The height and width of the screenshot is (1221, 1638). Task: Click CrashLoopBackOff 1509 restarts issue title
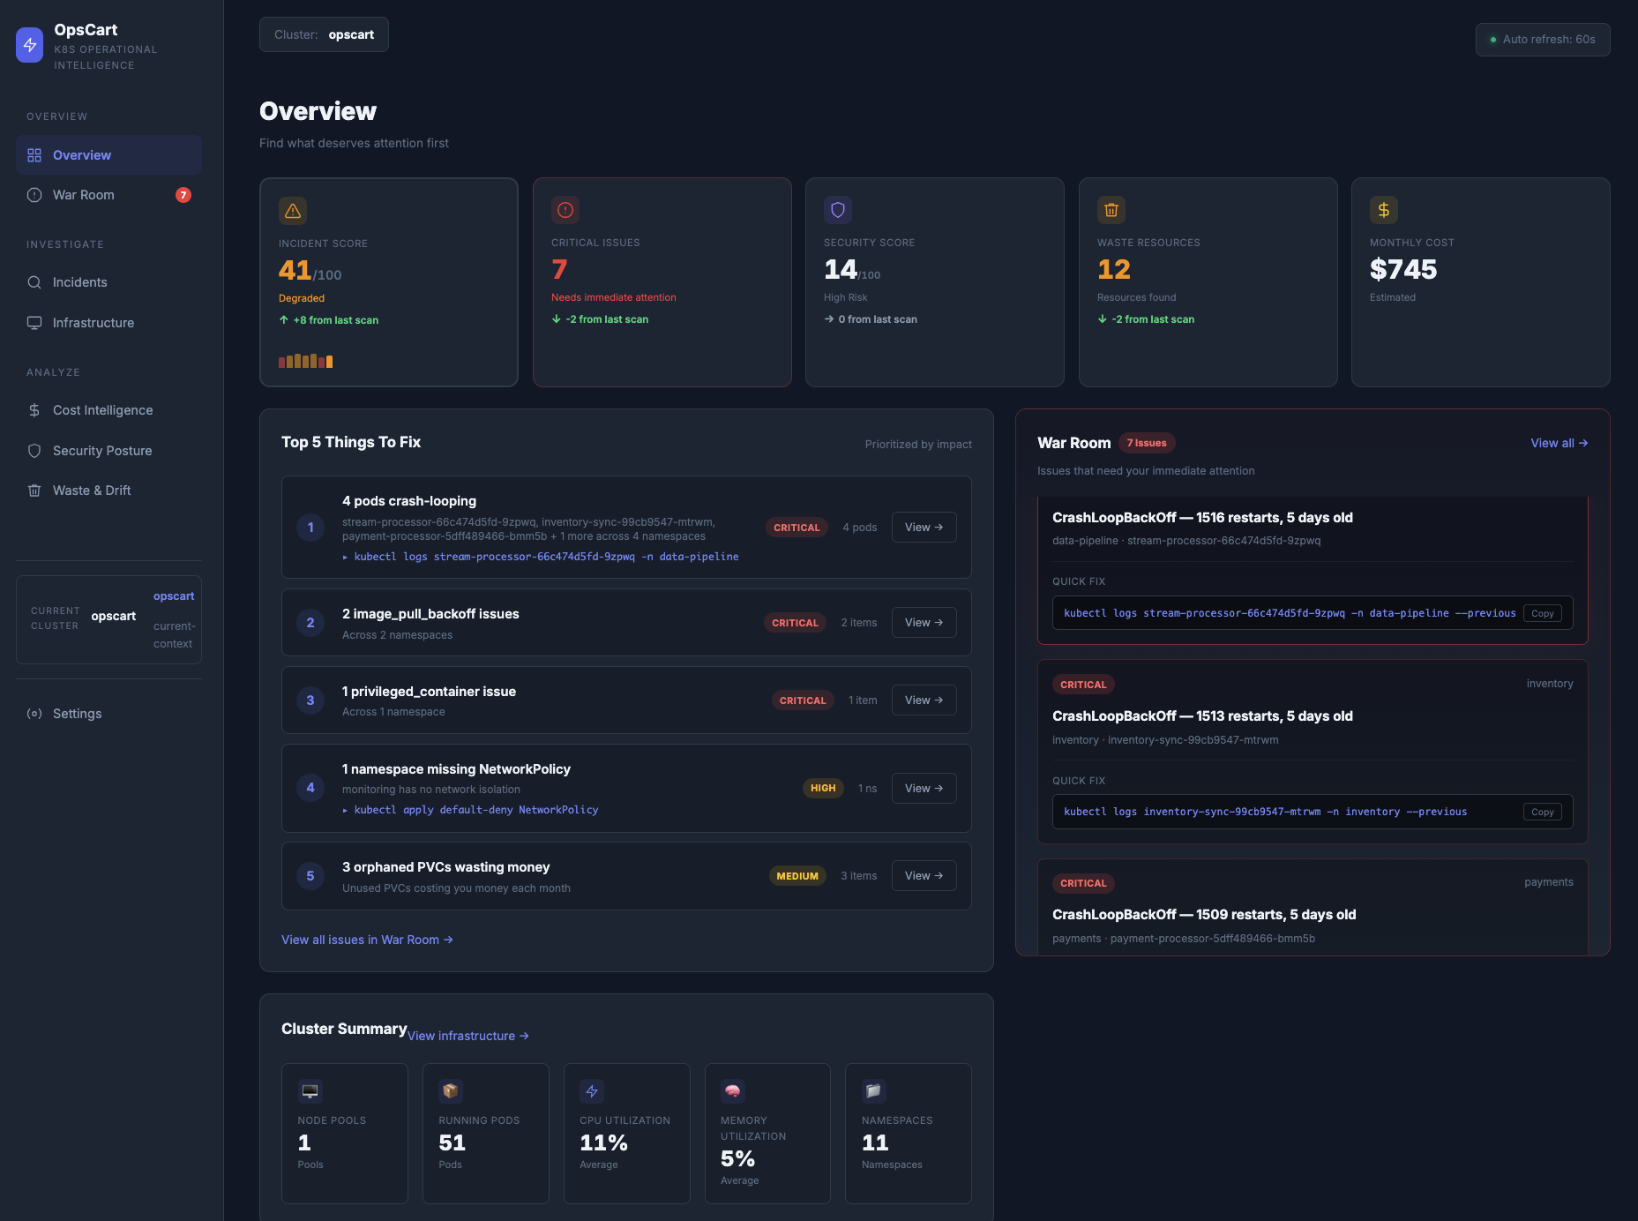(x=1204, y=915)
